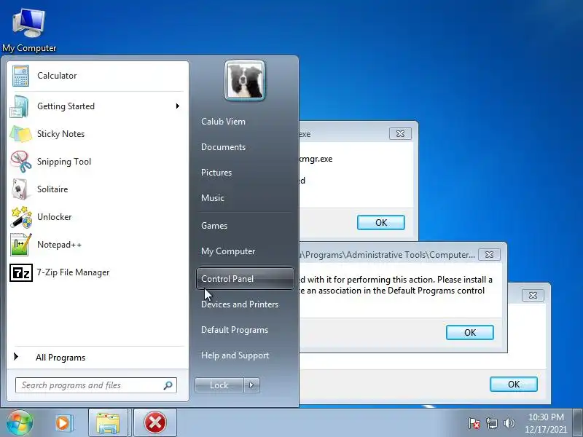Click the Search programs and files box
Image resolution: width=583 pixels, height=437 pixels.
(96, 385)
